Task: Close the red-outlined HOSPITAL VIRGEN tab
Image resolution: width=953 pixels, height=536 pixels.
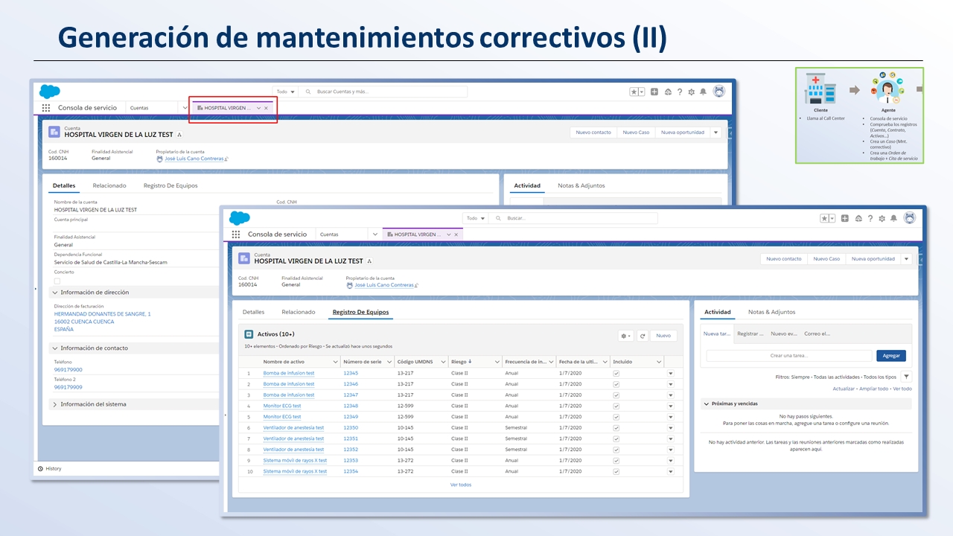Action: [267, 108]
